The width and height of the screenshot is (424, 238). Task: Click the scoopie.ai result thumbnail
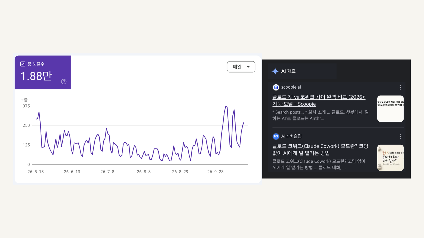coord(390,109)
